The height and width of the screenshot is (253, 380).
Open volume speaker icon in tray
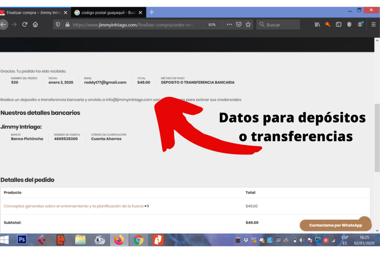[302, 240]
